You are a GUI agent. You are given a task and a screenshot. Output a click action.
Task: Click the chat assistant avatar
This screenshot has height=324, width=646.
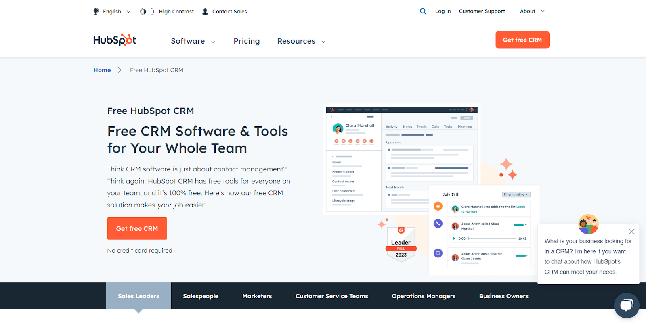[588, 224]
